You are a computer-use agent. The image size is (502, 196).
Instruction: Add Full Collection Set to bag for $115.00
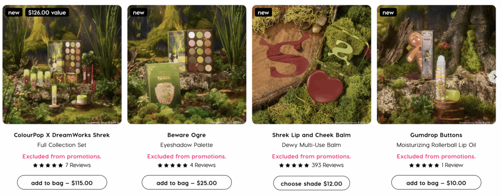(62, 183)
